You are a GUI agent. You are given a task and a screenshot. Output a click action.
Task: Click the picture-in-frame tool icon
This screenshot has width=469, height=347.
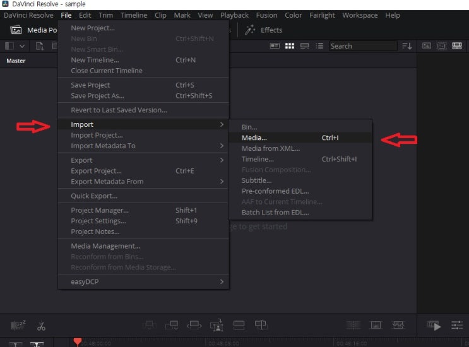(x=376, y=325)
